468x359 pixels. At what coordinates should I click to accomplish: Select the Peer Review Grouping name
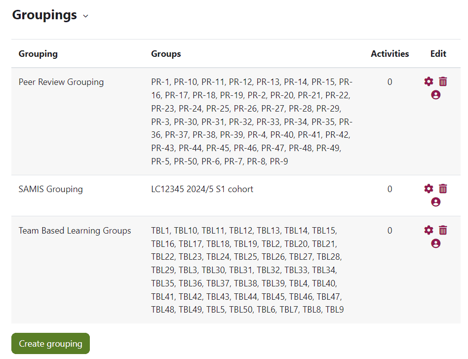[61, 82]
